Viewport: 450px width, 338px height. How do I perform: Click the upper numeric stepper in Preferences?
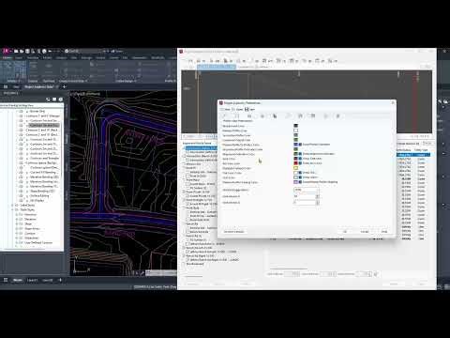point(318,196)
